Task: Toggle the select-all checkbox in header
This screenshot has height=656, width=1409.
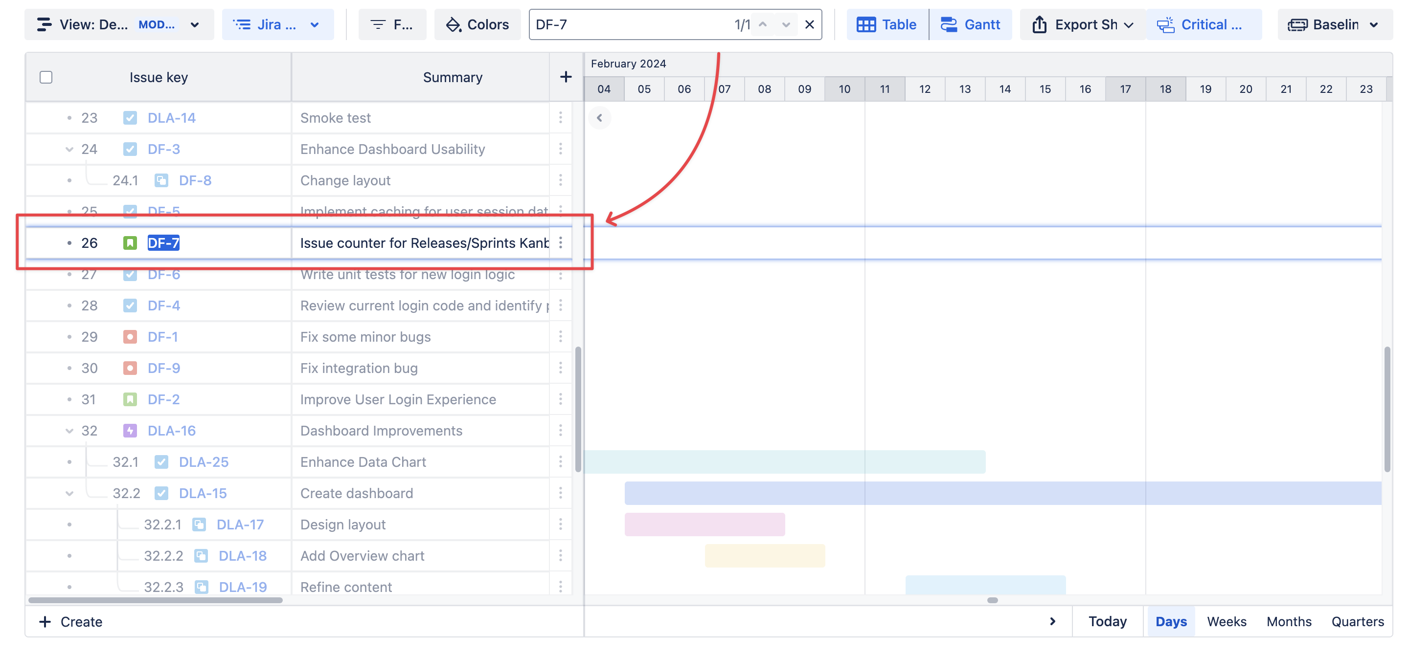Action: click(46, 77)
